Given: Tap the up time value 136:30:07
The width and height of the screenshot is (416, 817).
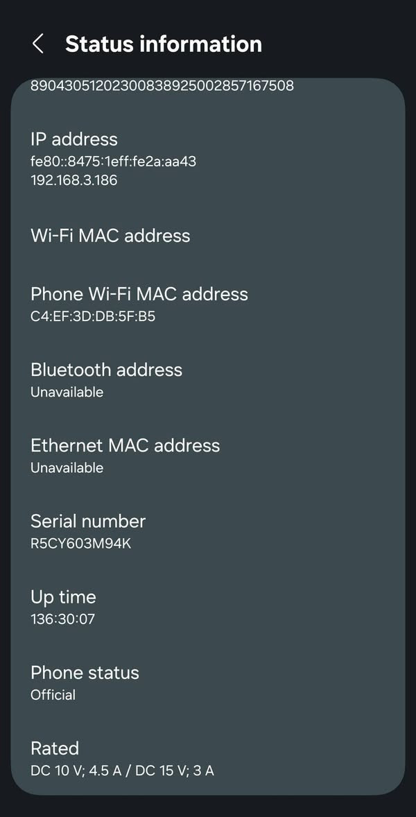Looking at the screenshot, I should click(62, 619).
